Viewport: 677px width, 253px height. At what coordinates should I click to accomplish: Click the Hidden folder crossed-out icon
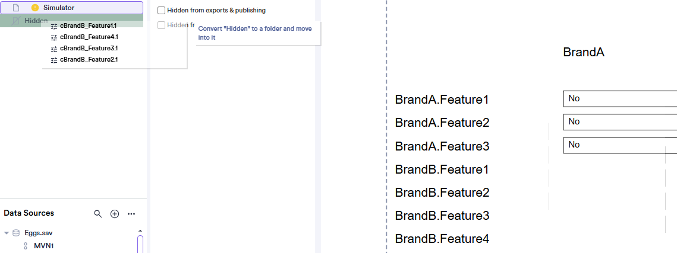coord(16,21)
